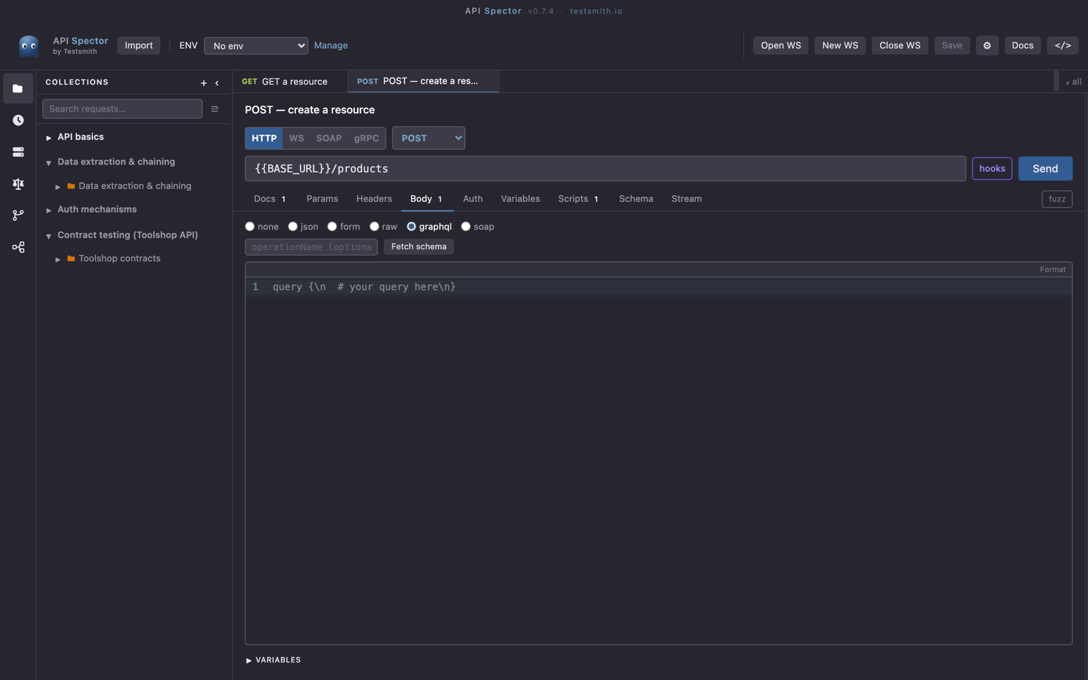This screenshot has width=1088, height=680.
Task: Focus the operationName input field
Action: (311, 247)
